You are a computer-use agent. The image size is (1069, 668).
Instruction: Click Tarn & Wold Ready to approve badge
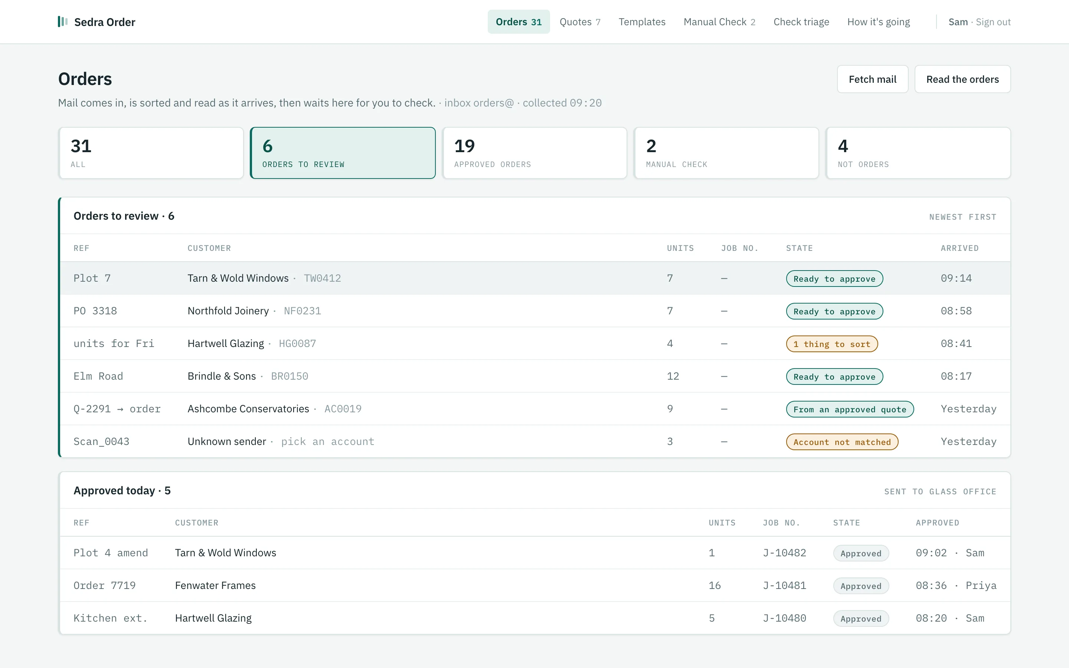(834, 279)
